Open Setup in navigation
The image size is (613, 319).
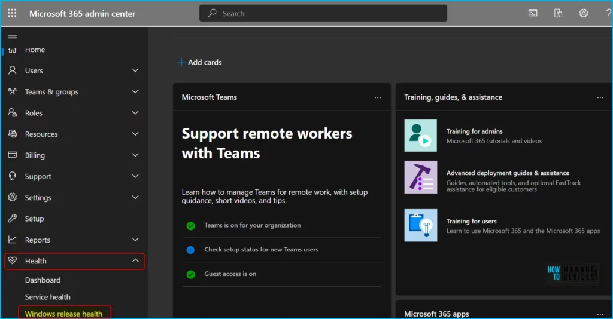pyautogui.click(x=34, y=219)
